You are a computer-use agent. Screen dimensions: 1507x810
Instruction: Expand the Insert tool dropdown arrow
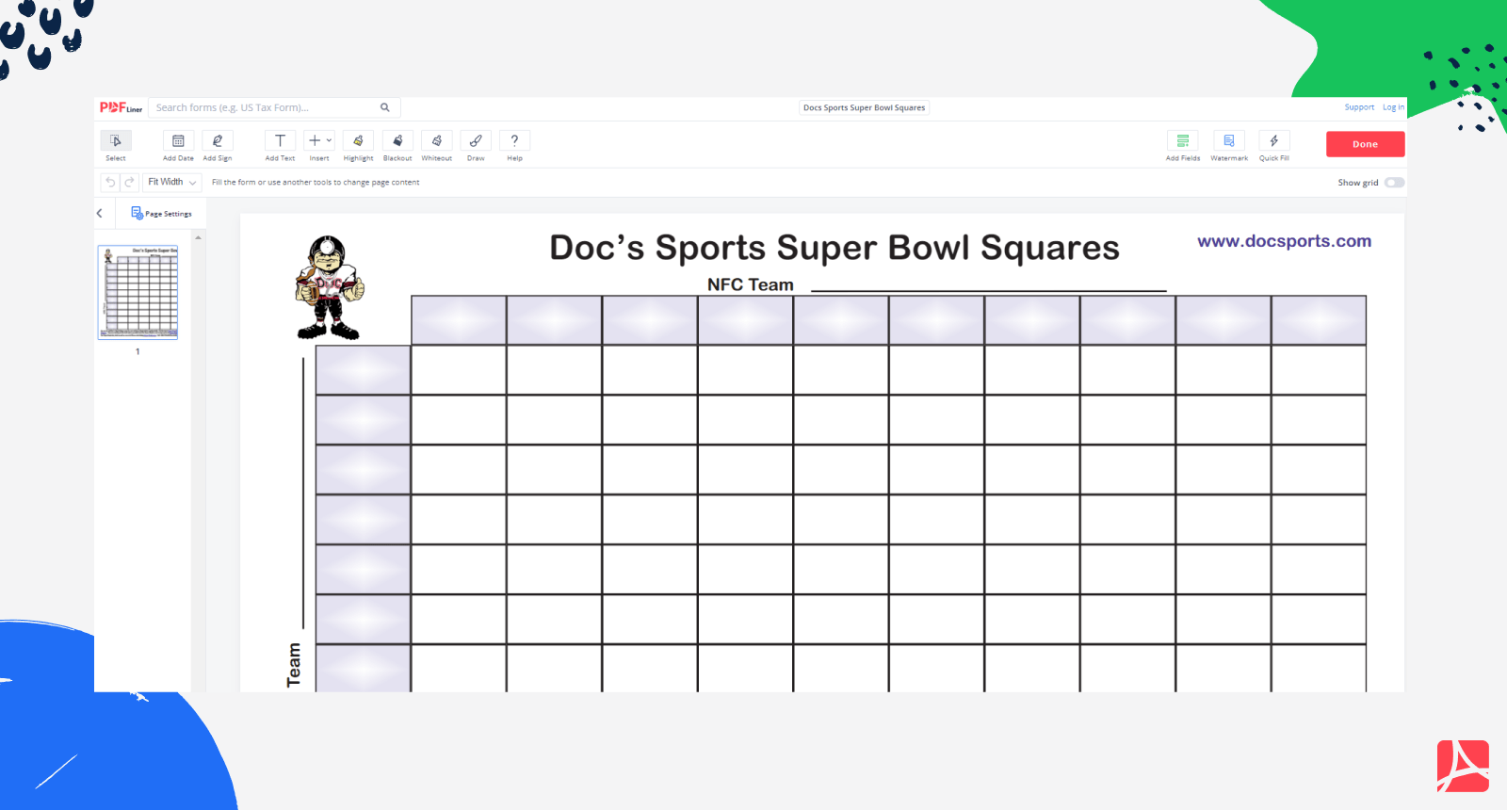pyautogui.click(x=329, y=140)
